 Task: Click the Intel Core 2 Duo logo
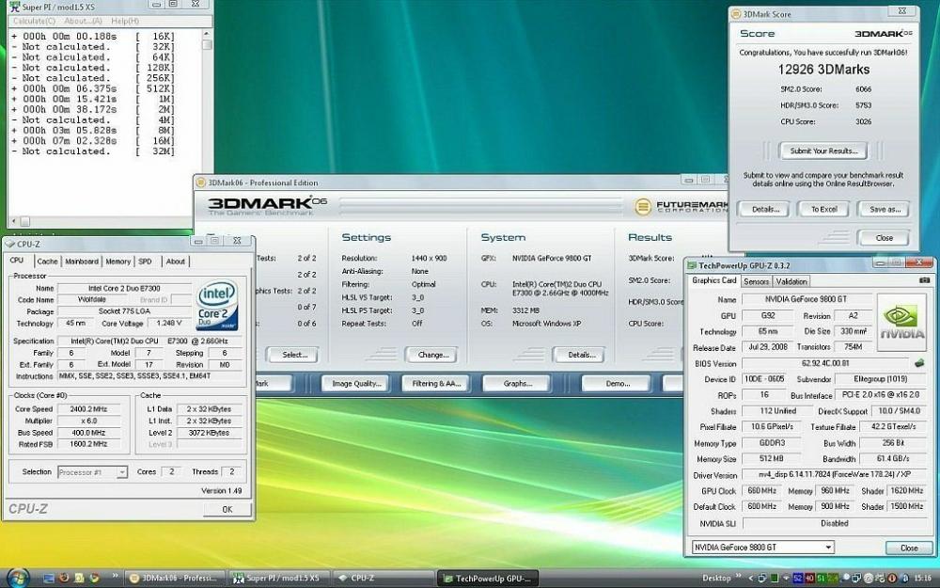217,305
